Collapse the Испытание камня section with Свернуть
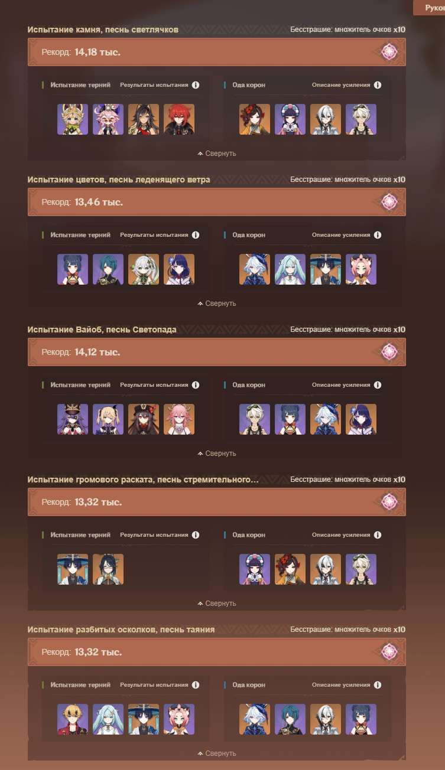This screenshot has width=445, height=770. pyautogui.click(x=217, y=154)
